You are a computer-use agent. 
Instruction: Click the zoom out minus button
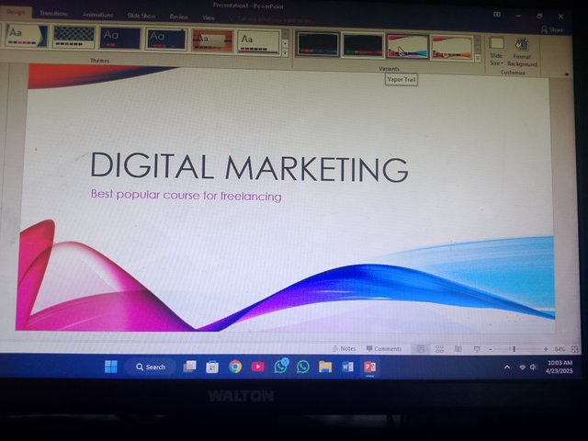pos(491,349)
